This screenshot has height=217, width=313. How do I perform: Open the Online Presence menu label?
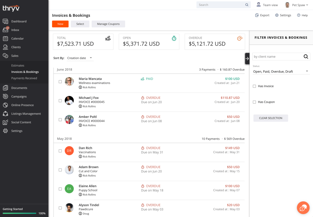click(22, 105)
